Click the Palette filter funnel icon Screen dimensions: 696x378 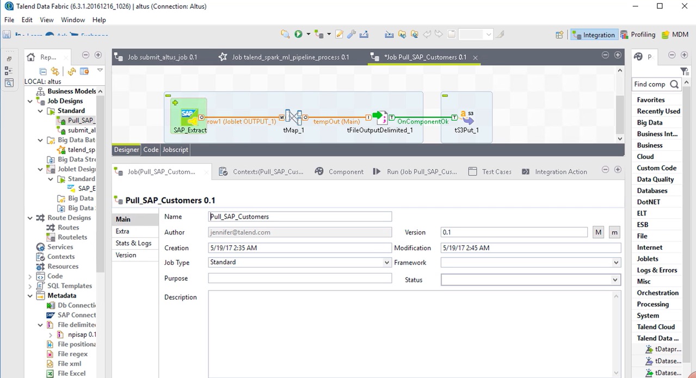pyautogui.click(x=684, y=71)
